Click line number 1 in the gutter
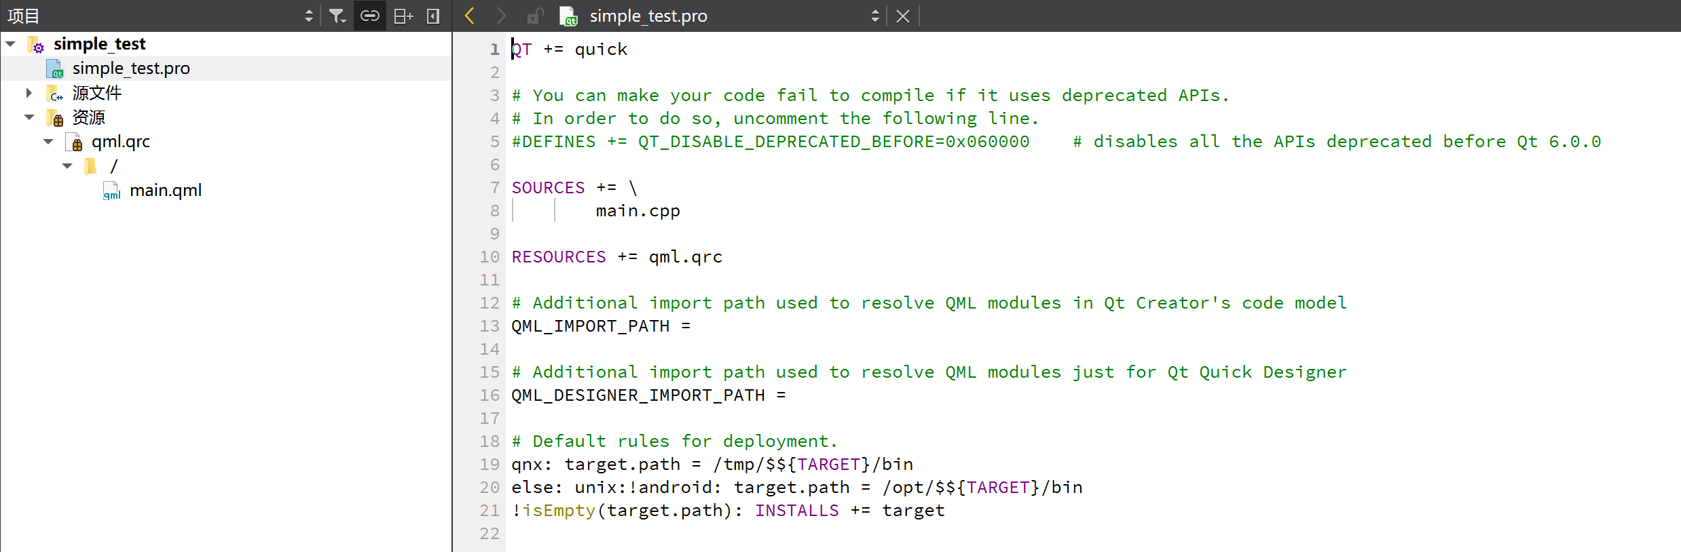 (495, 50)
